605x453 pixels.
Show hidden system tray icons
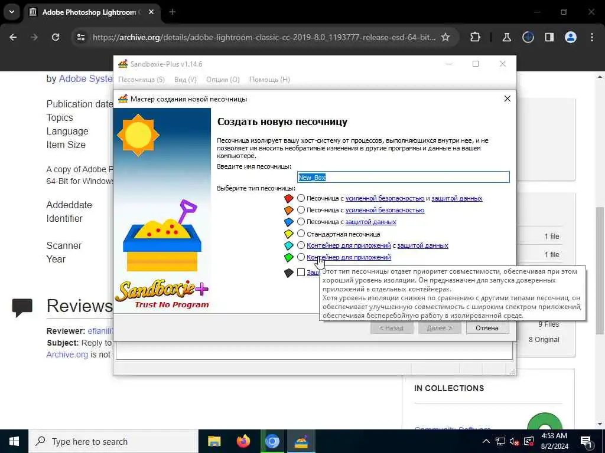pyautogui.click(x=486, y=441)
